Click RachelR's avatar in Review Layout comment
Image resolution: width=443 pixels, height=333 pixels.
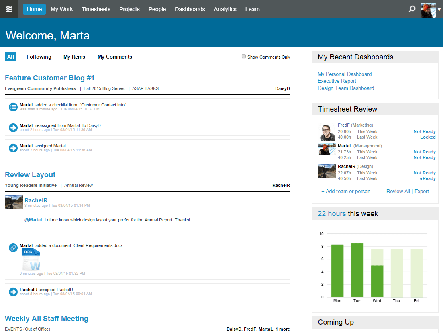point(14,202)
